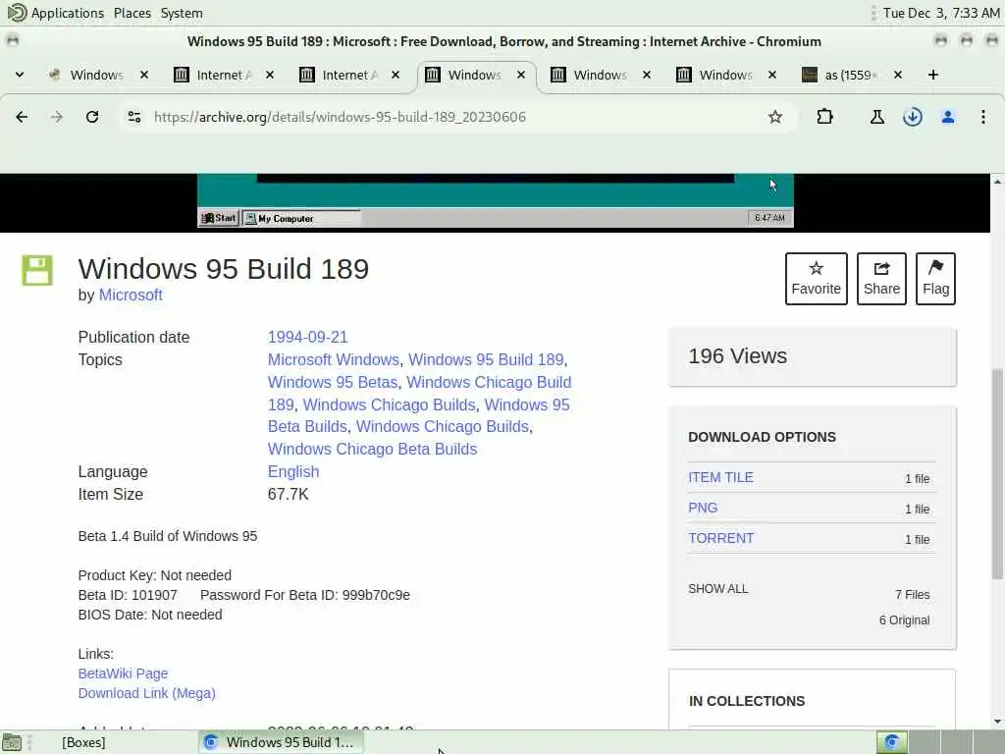Screen dimensions: 1005x754
Task: Click the Share button
Action: tap(881, 278)
